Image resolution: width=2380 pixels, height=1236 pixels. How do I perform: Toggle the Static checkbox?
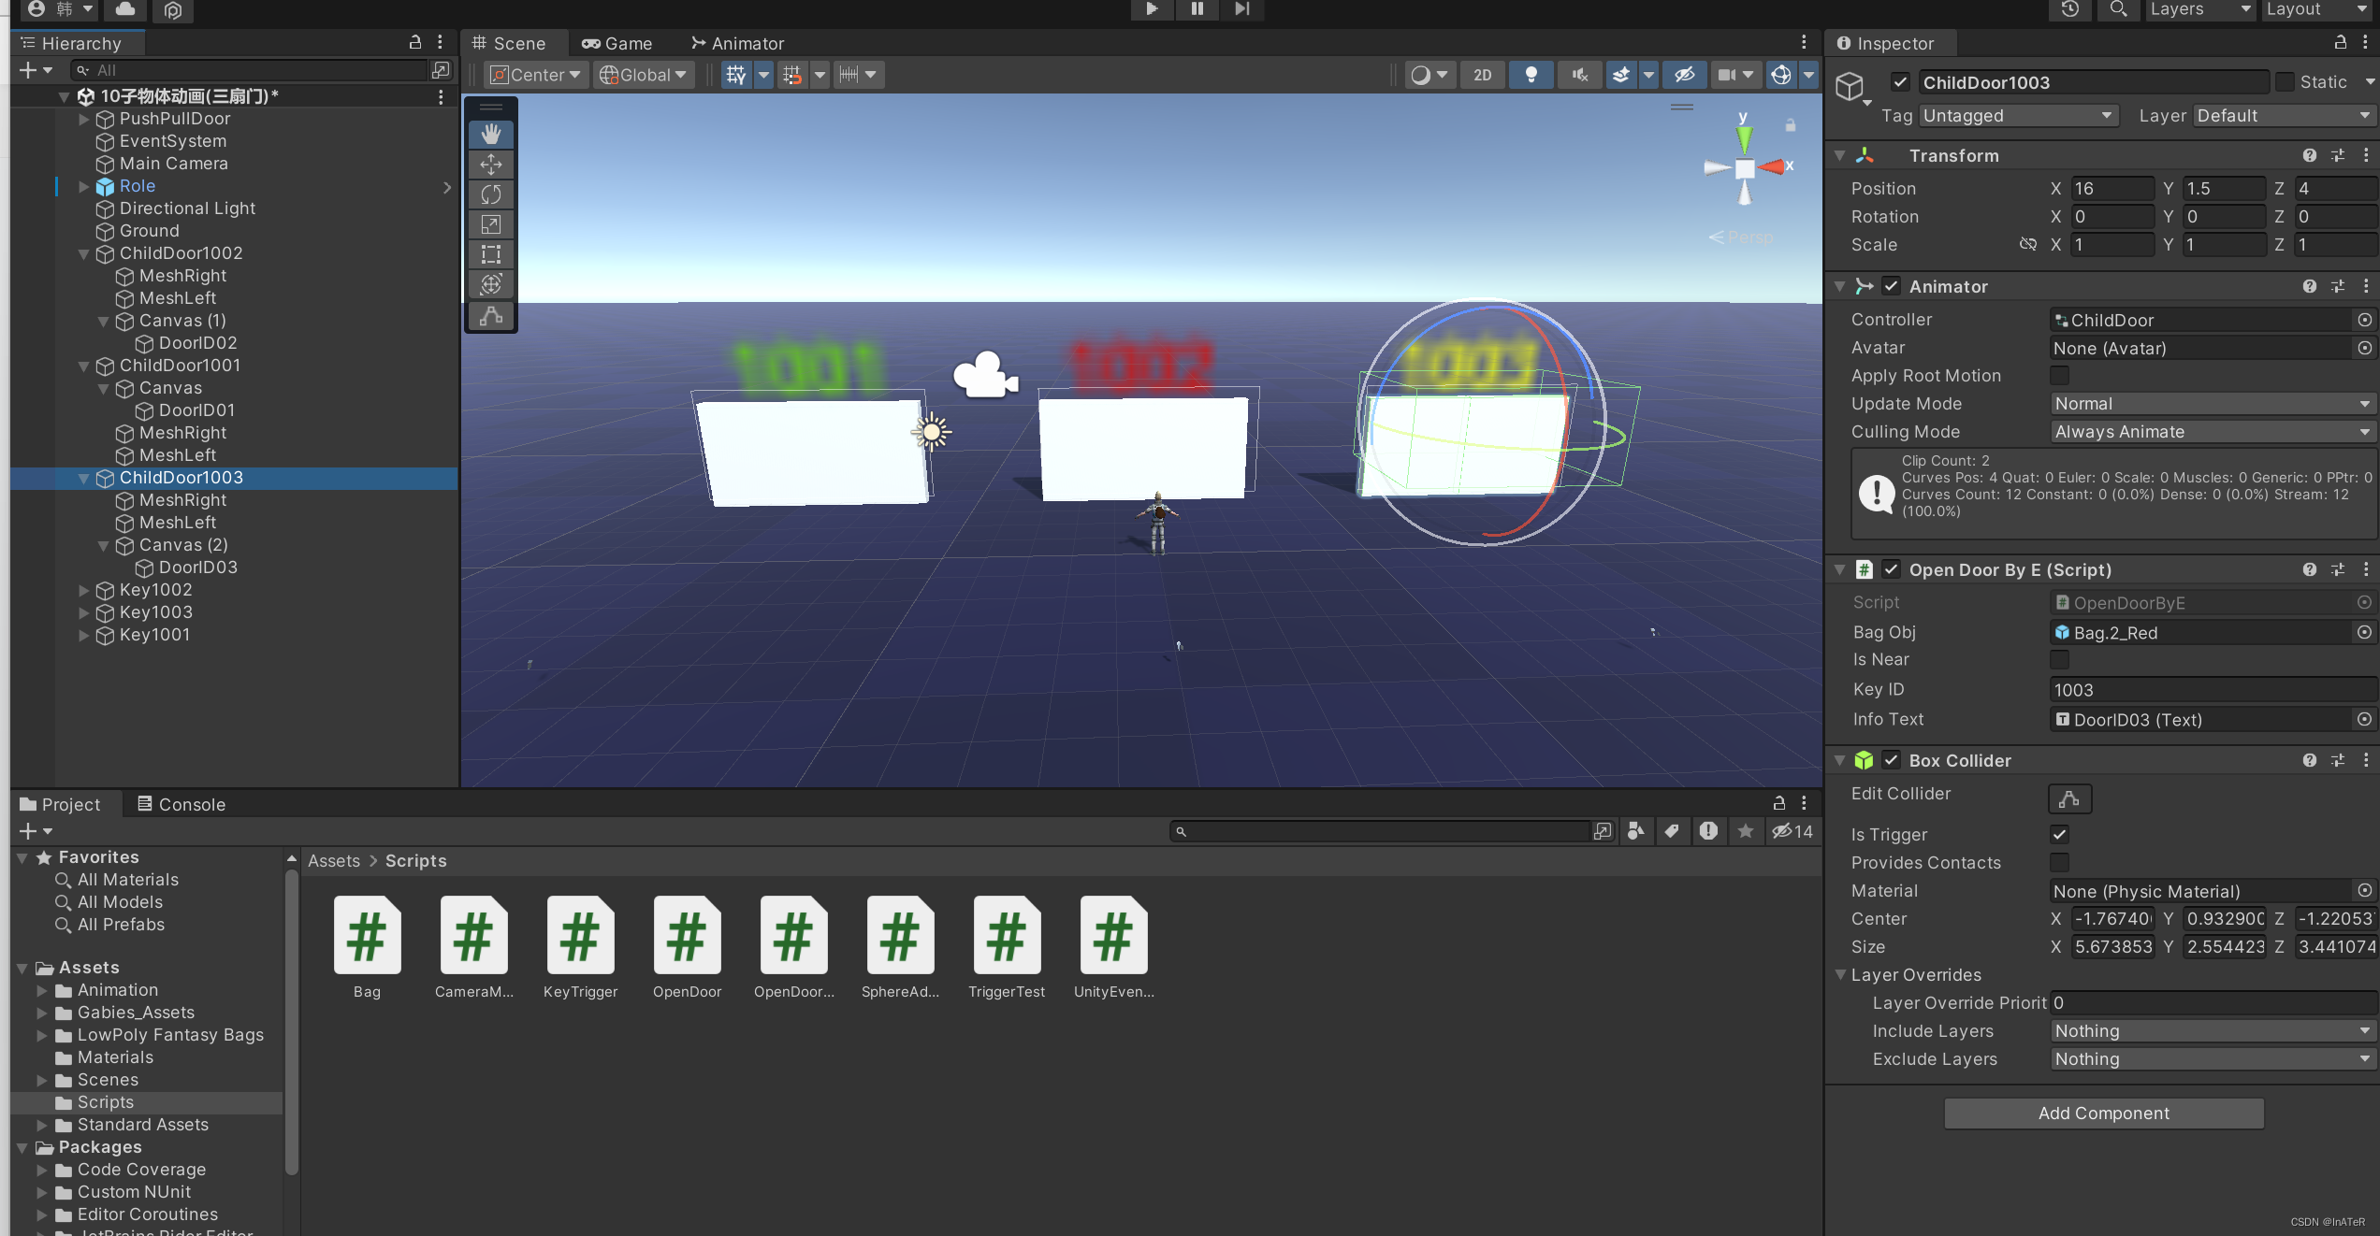2286,82
